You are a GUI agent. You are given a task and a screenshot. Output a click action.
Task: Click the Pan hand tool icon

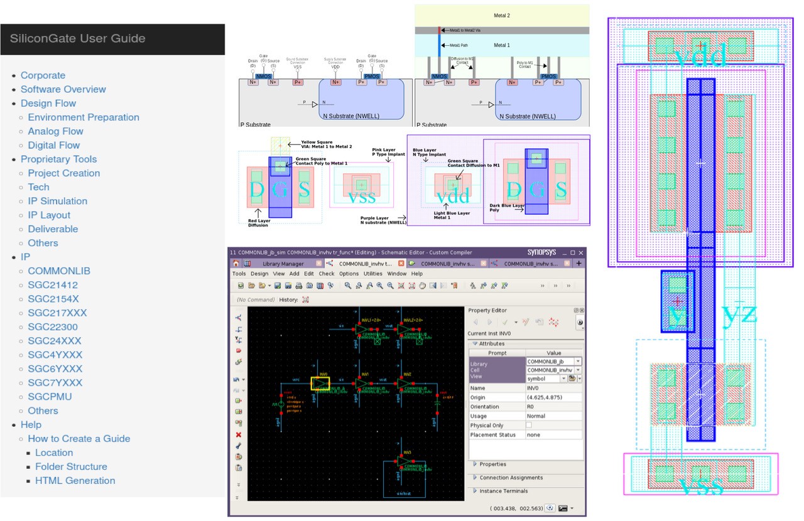pyautogui.click(x=422, y=286)
